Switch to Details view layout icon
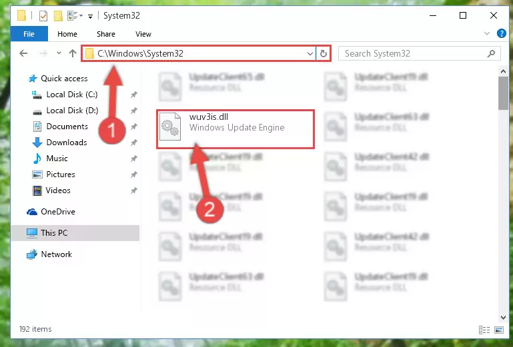 point(484,330)
